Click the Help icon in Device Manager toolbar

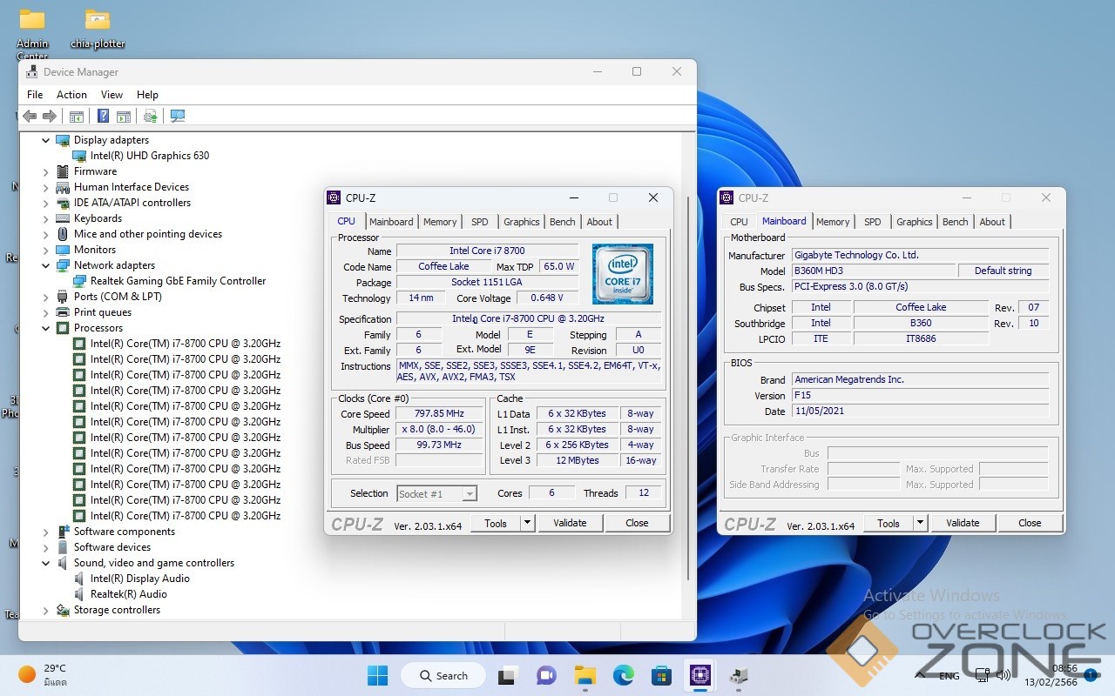pos(103,117)
